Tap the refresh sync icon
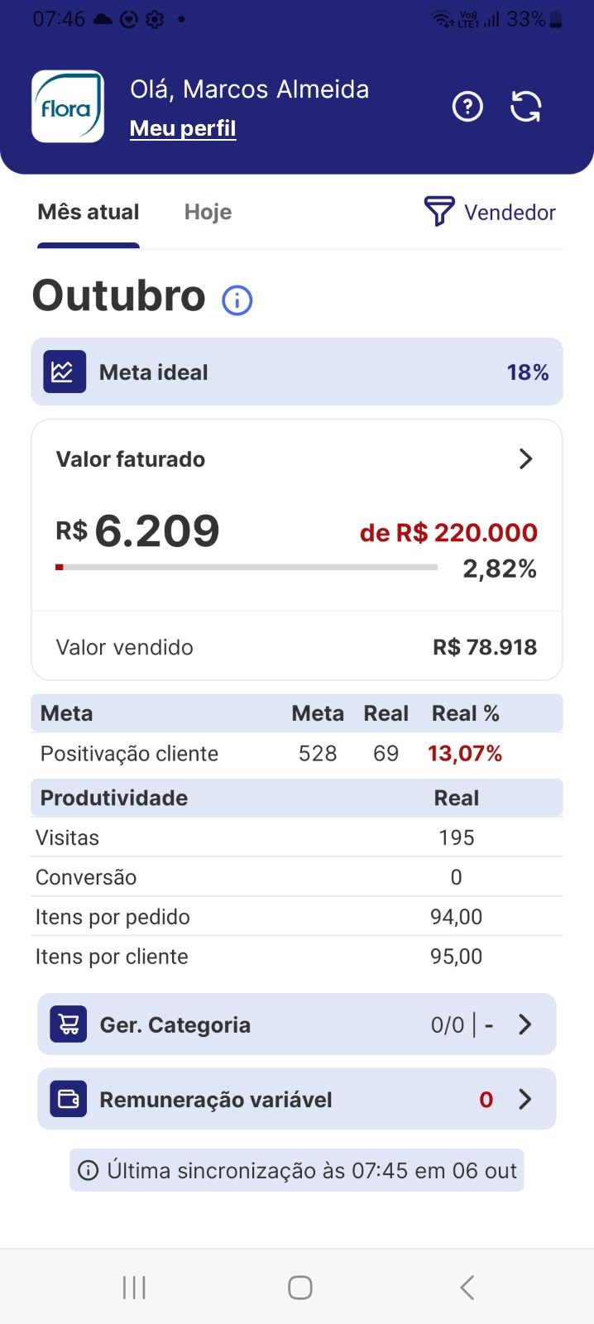 [526, 107]
